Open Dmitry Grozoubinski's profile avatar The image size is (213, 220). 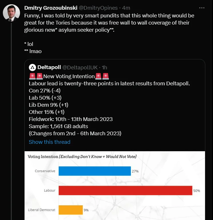coord(11,13)
